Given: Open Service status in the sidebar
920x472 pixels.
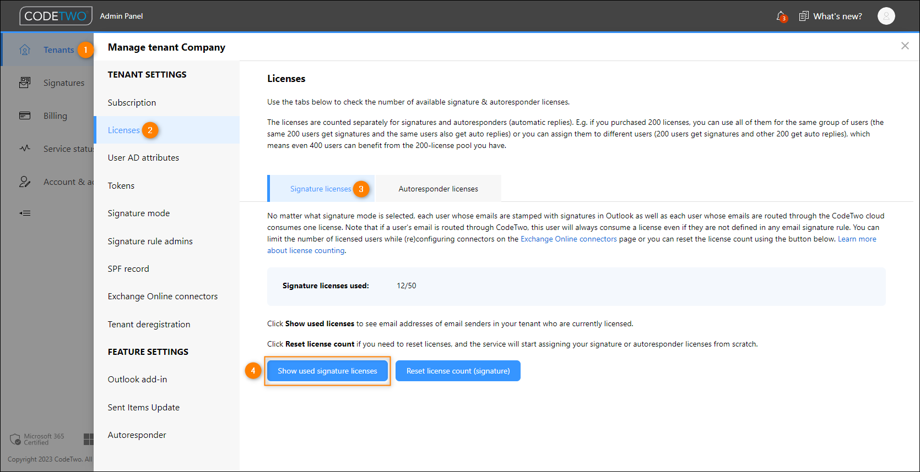Looking at the screenshot, I should coord(68,149).
